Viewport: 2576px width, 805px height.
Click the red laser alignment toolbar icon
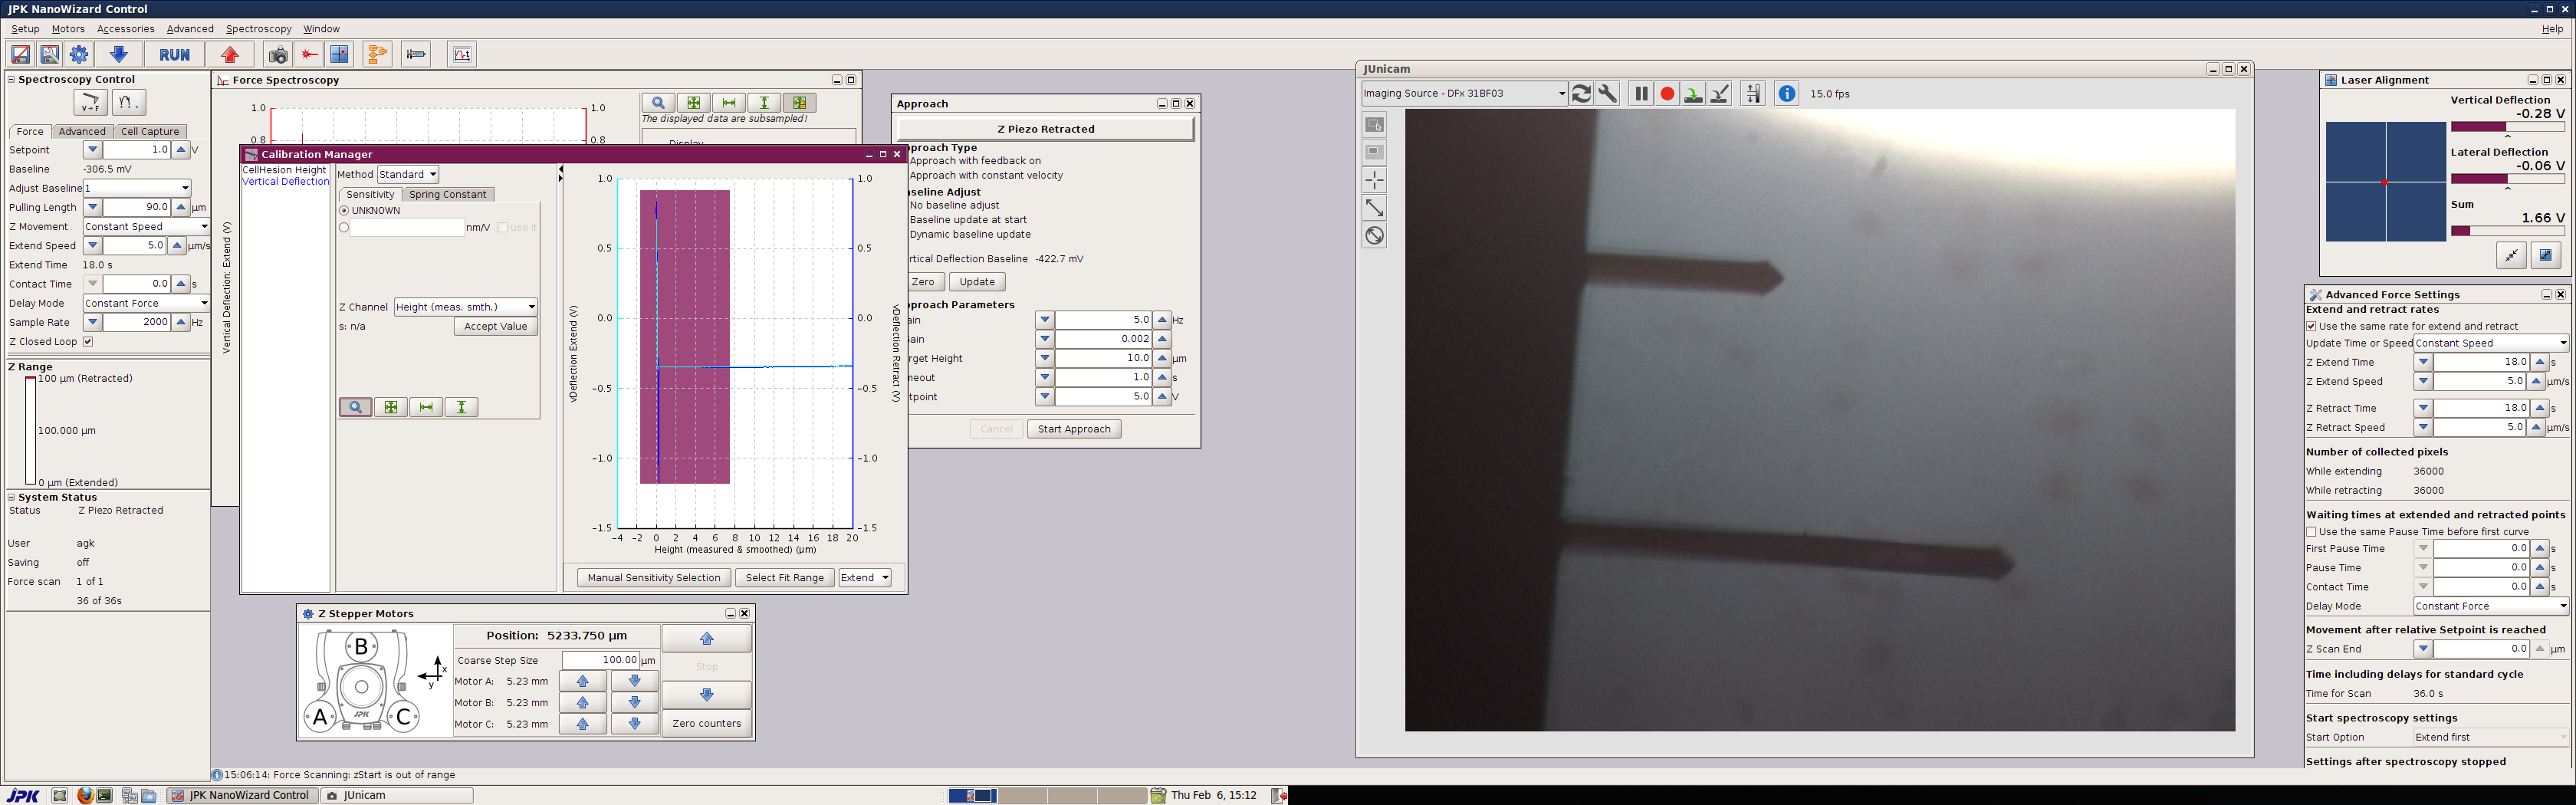pyautogui.click(x=310, y=55)
